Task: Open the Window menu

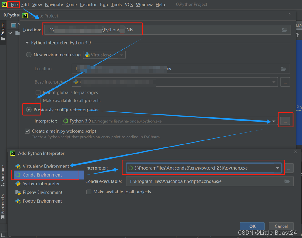Action: [x=144, y=5]
